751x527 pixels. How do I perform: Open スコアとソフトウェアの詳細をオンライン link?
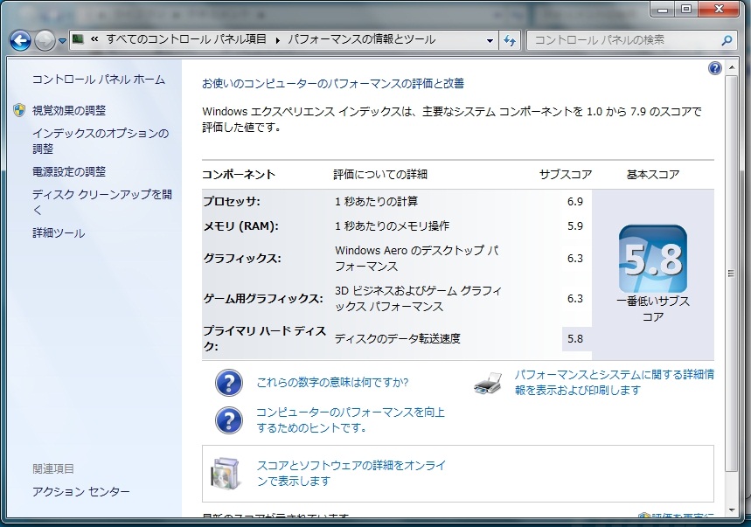351,473
